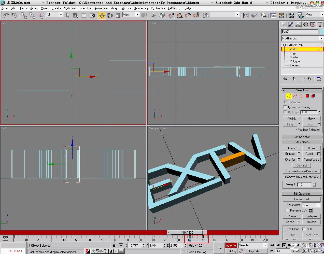Viewport: 324px width, 254px height.
Task: Click the Slice Plane button
Action: [292, 229]
